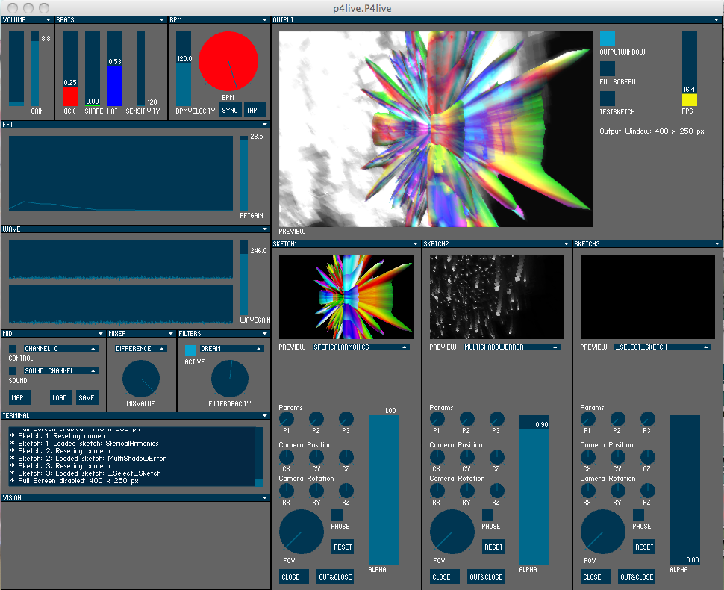Turn the MIXVALUE knob in the Mixer panel
The width and height of the screenshot is (724, 590).
[141, 379]
